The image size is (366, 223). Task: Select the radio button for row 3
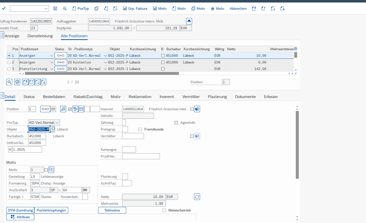[x=9, y=69]
